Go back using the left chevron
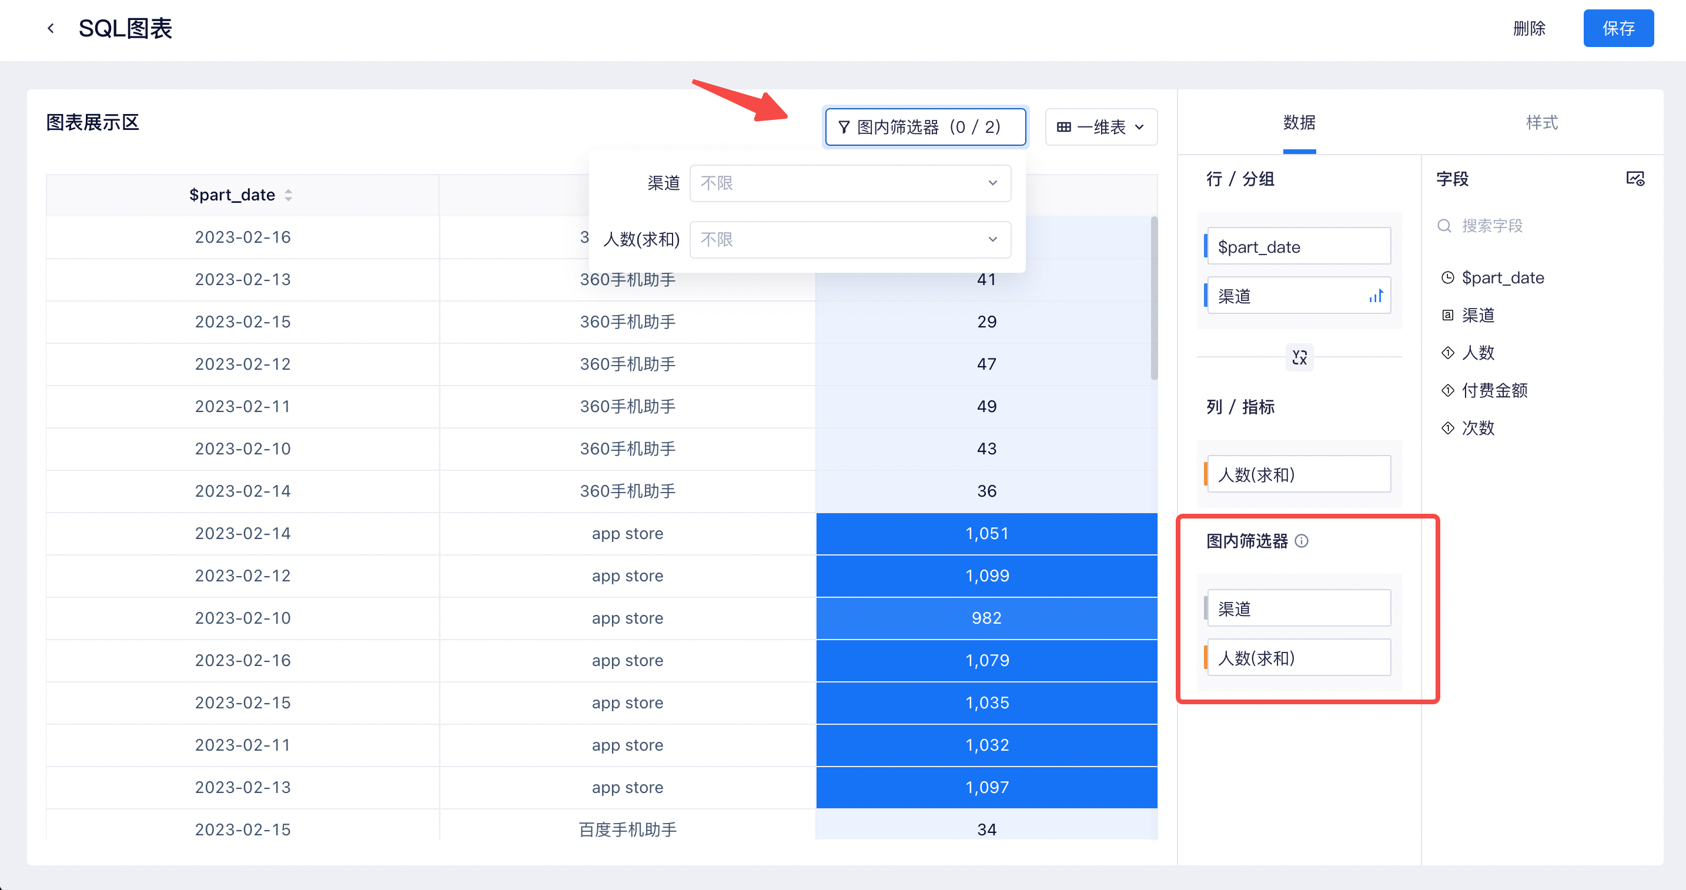Viewport: 1686px width, 890px height. 51,28
